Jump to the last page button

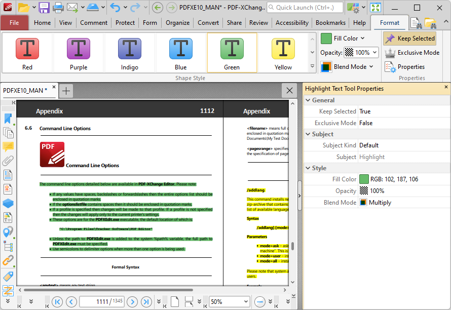[x=146, y=302]
